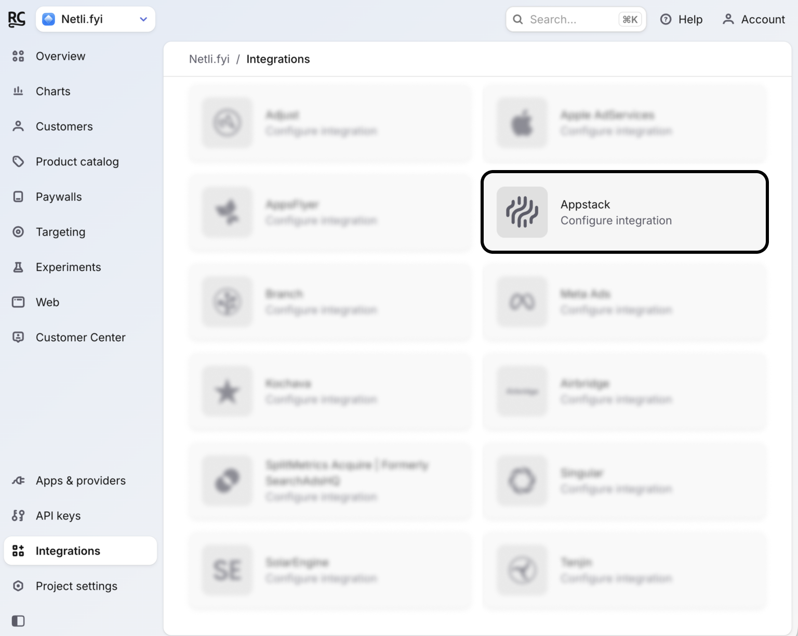
Task: Open the integration card with SE logo
Action: point(330,570)
